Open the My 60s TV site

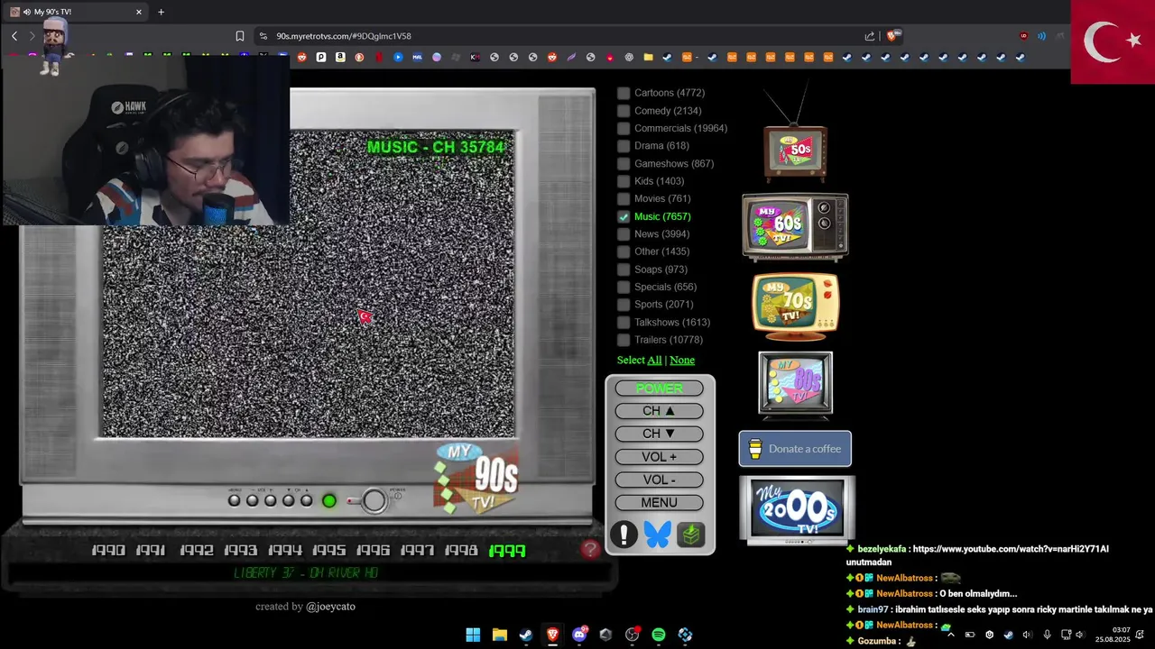click(x=795, y=226)
